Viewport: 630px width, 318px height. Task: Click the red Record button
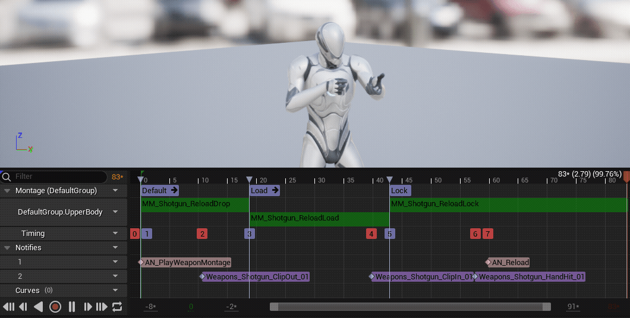coord(55,307)
